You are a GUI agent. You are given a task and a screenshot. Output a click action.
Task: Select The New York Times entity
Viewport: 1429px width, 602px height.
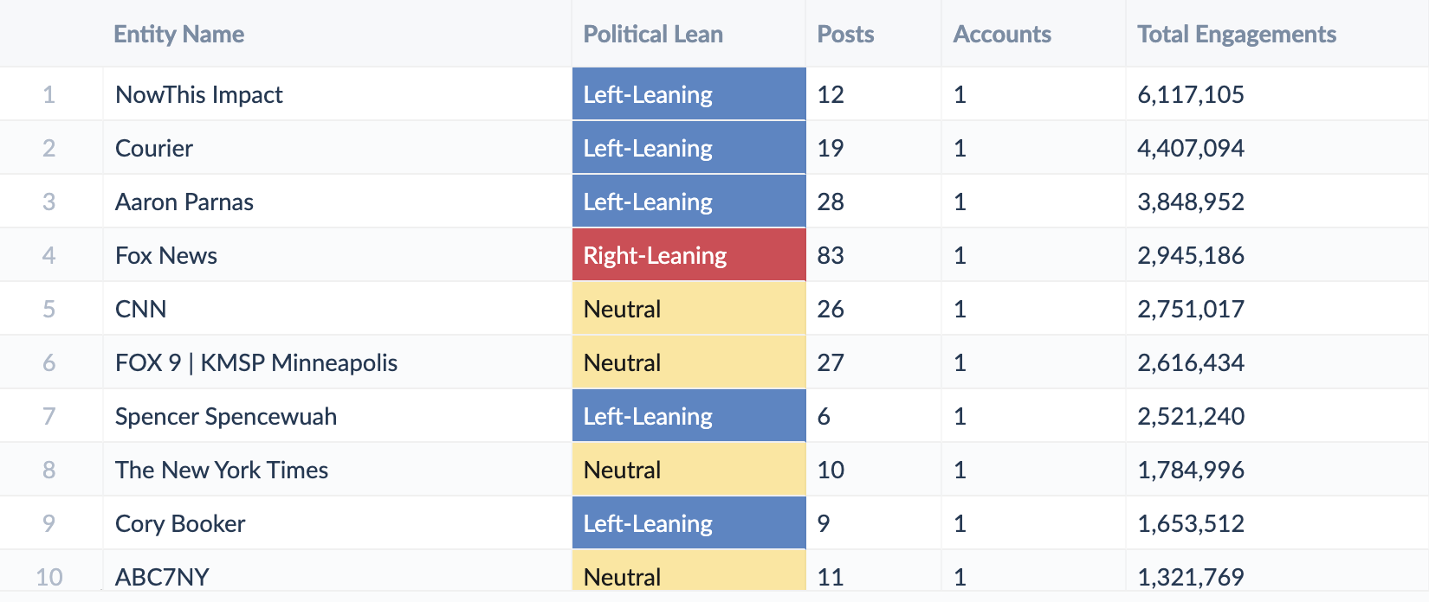(x=222, y=471)
